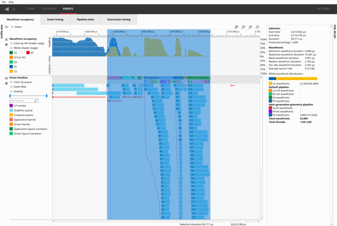
Task: Toggle the Hide details side label
Action: point(335,32)
